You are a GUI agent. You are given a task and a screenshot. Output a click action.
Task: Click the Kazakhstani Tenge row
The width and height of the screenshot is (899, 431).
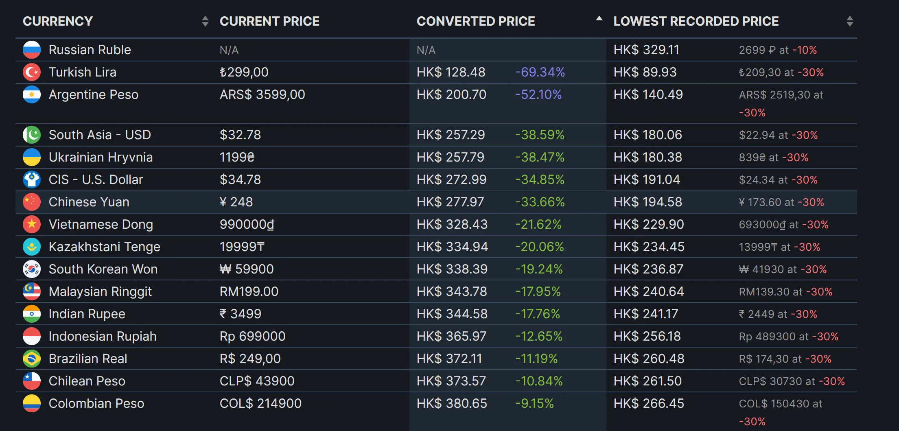pyautogui.click(x=285, y=247)
